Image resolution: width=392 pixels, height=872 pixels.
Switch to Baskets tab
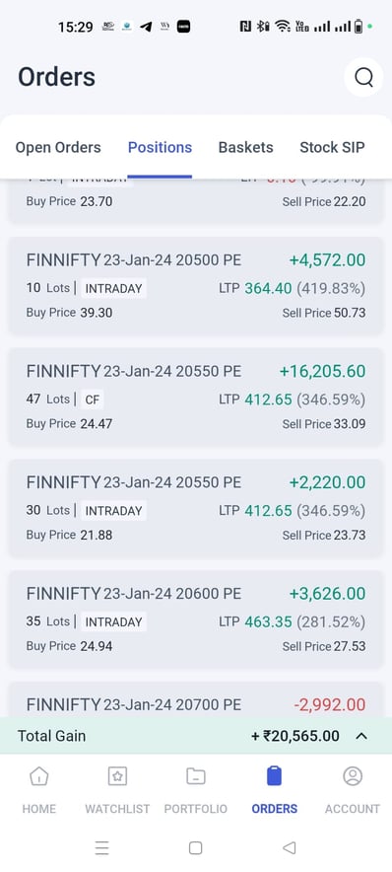tap(246, 147)
